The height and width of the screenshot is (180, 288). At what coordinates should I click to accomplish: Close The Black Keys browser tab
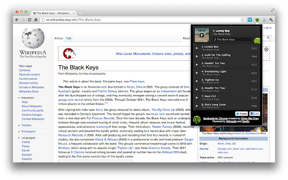point(74,13)
